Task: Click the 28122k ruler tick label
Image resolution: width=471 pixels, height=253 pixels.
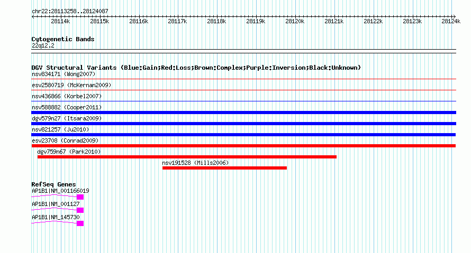Action: 373,21
